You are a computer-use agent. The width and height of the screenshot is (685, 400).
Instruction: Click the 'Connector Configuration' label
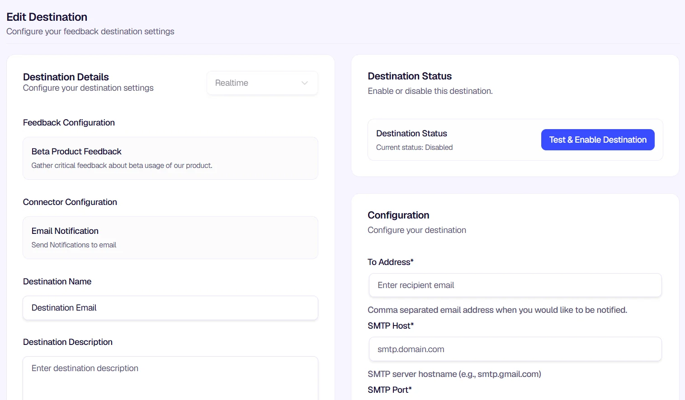click(x=70, y=202)
